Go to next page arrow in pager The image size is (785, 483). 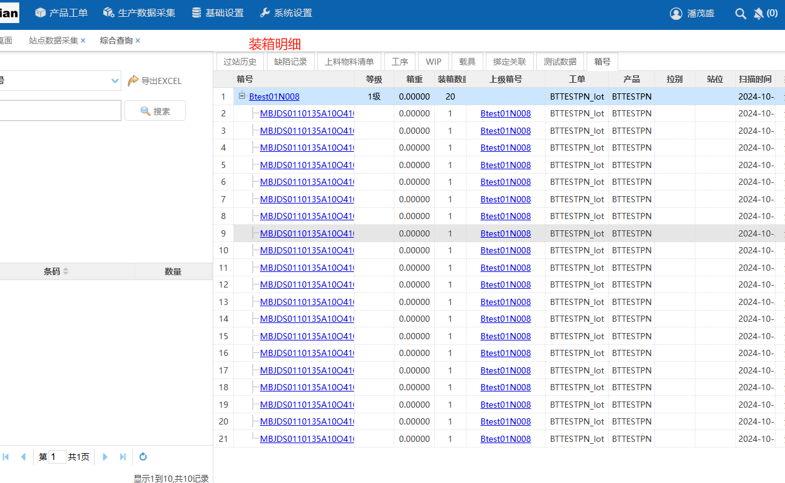coord(105,457)
